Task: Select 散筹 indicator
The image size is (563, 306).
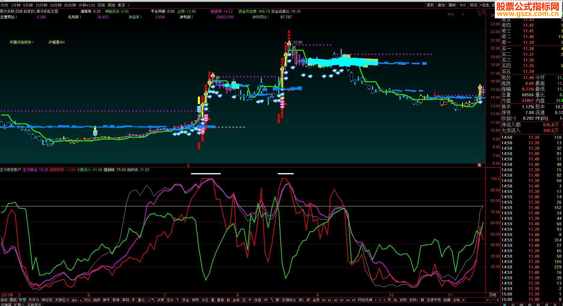Action: click(x=116, y=300)
